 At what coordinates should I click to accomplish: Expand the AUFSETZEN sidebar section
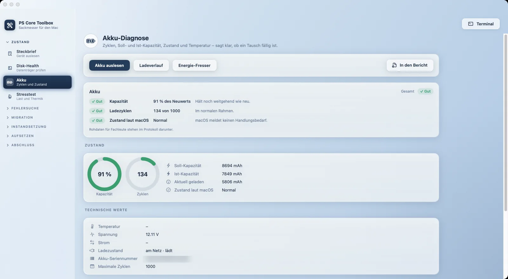[20, 136]
